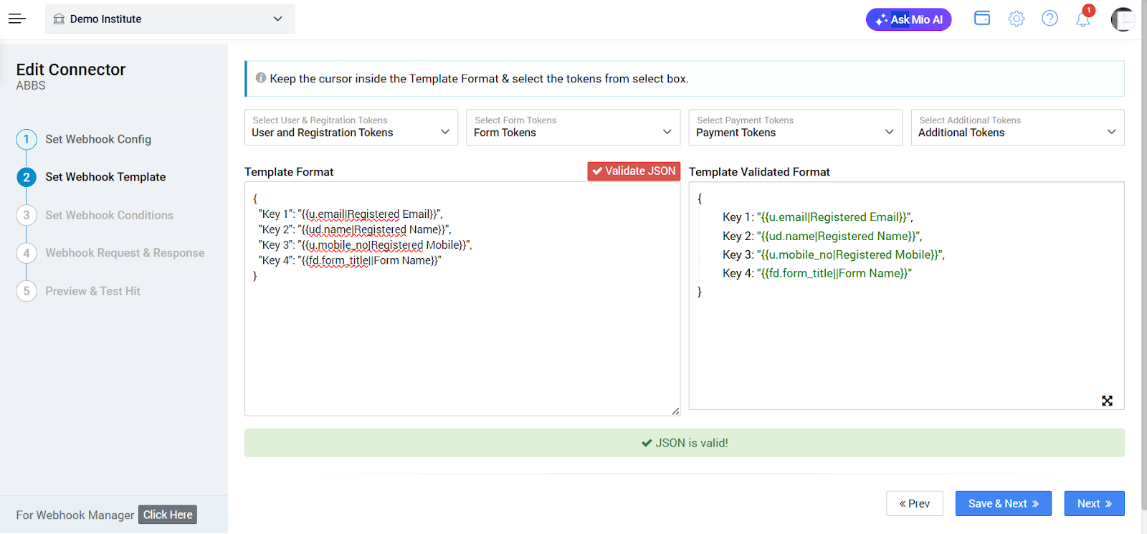The width and height of the screenshot is (1147, 534).
Task: Click the wallet icon in header
Action: pyautogui.click(x=982, y=19)
